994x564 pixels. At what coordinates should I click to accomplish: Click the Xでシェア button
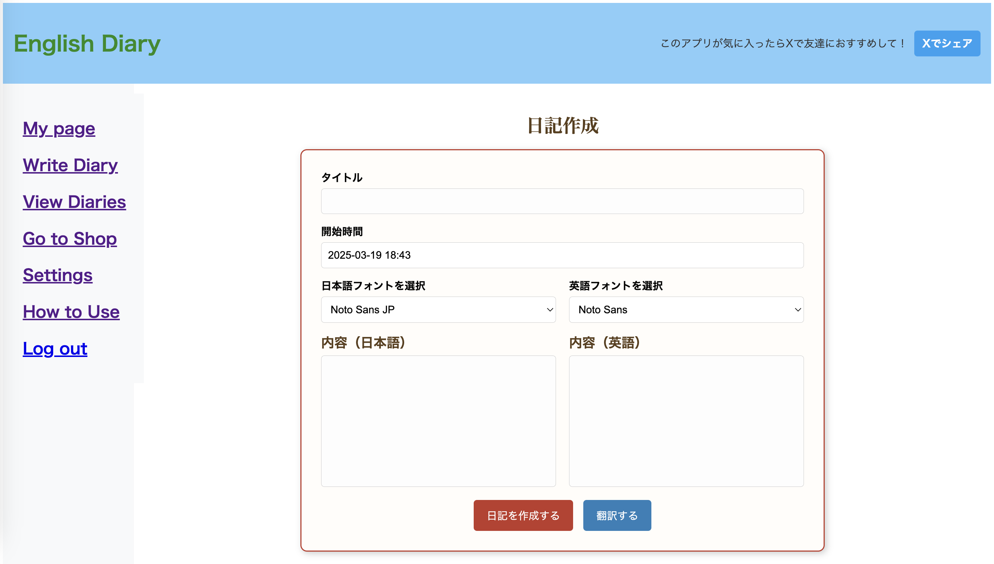coord(947,43)
